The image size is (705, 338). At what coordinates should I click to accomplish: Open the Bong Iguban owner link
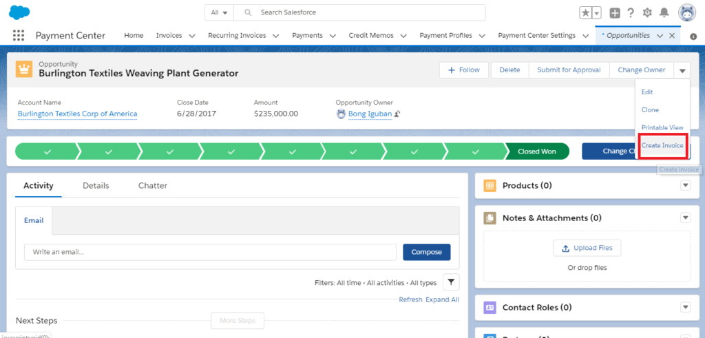pos(370,114)
